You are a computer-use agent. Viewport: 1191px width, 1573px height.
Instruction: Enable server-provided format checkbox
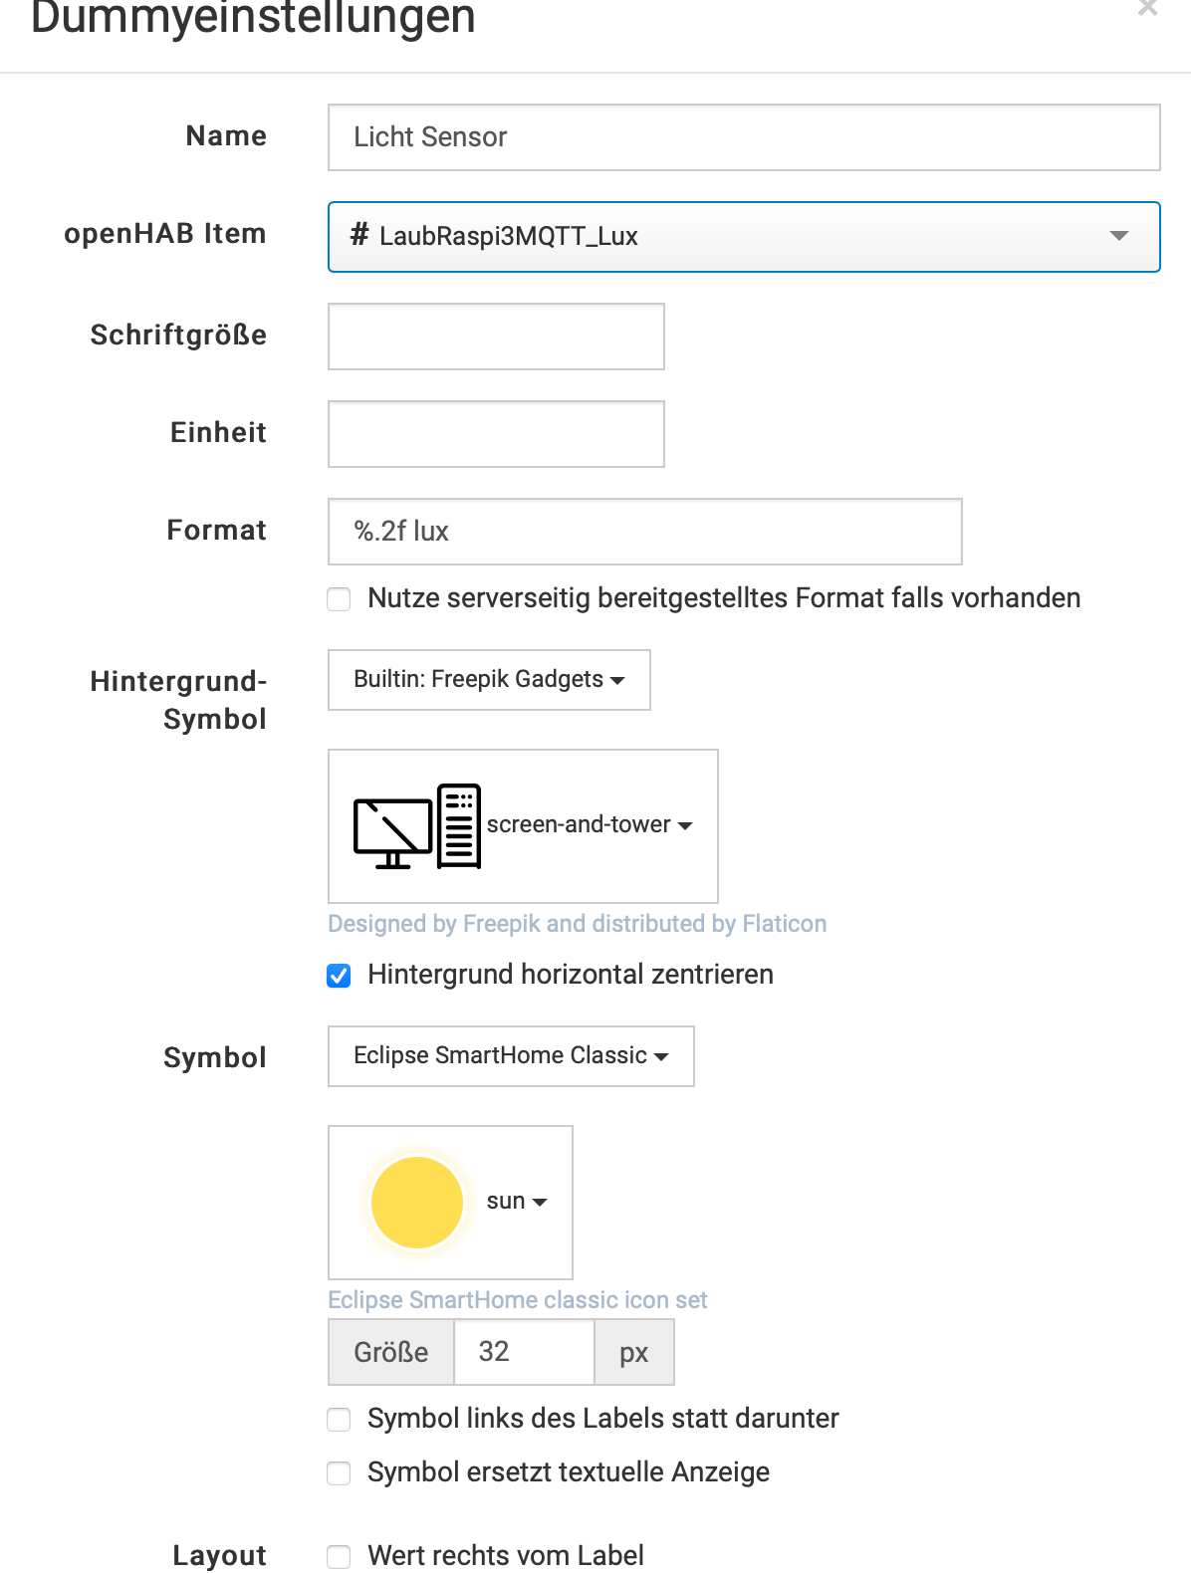pyautogui.click(x=340, y=599)
